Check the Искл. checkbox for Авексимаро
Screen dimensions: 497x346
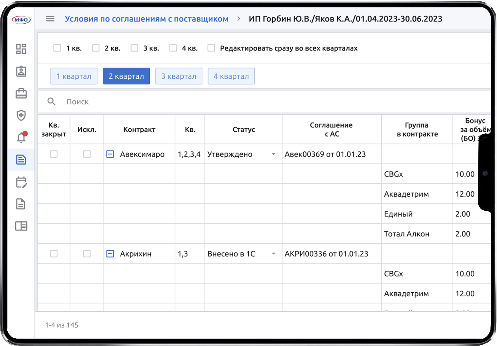pos(86,154)
